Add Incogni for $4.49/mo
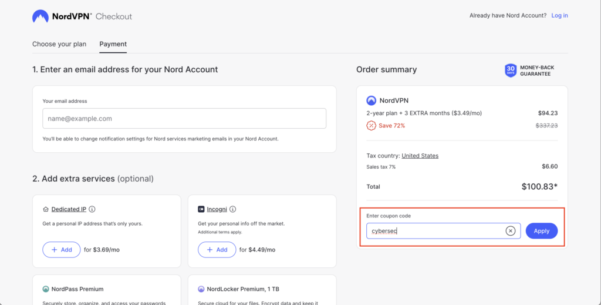 217,250
